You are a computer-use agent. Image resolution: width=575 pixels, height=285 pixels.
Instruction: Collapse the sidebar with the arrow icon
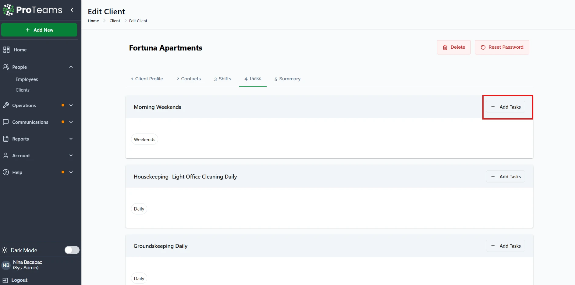point(72,10)
